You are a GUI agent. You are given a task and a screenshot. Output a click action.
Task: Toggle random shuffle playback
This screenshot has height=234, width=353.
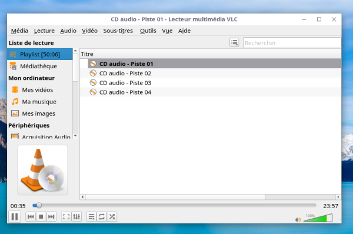point(112,217)
